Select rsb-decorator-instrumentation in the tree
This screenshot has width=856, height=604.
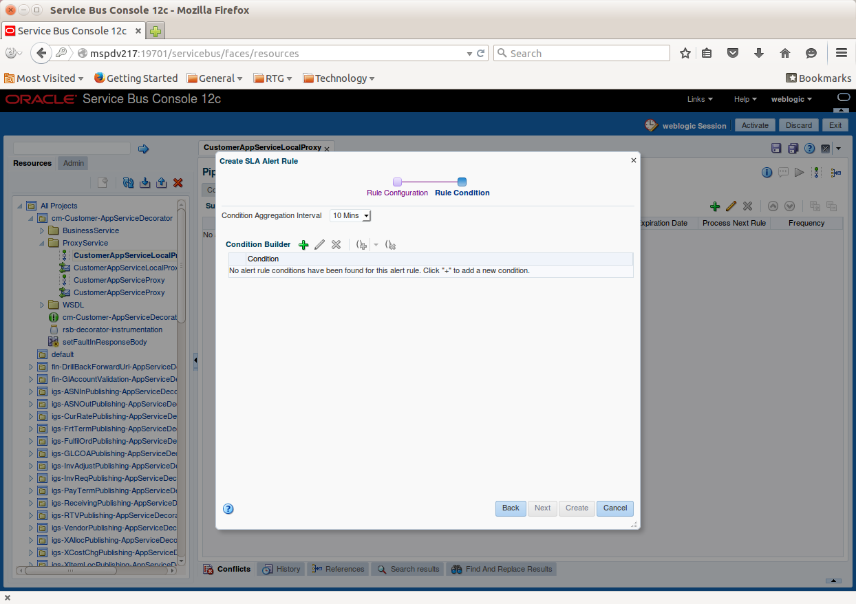pos(112,330)
